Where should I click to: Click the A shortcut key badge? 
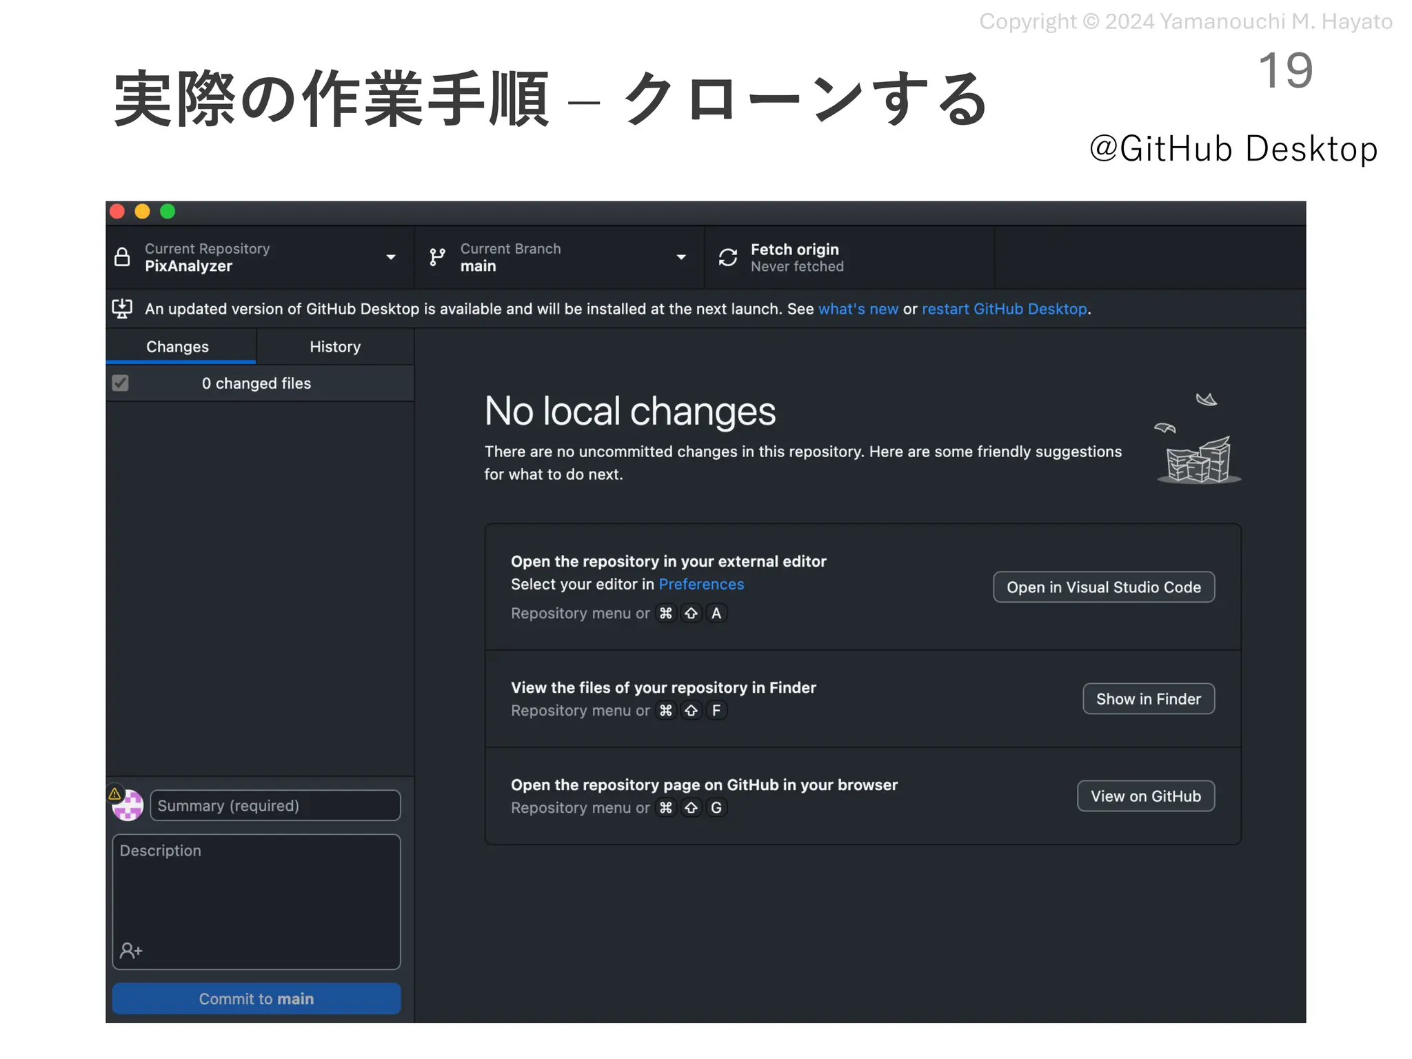tap(716, 613)
